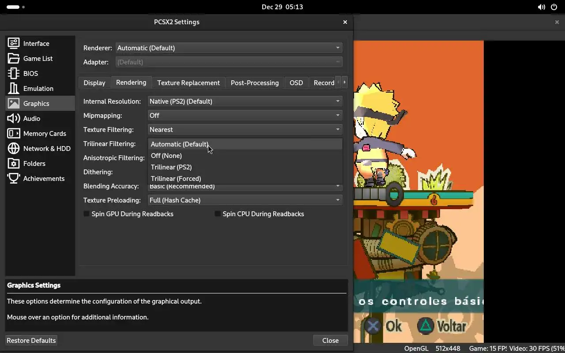Open the power menu icon

[554, 7]
